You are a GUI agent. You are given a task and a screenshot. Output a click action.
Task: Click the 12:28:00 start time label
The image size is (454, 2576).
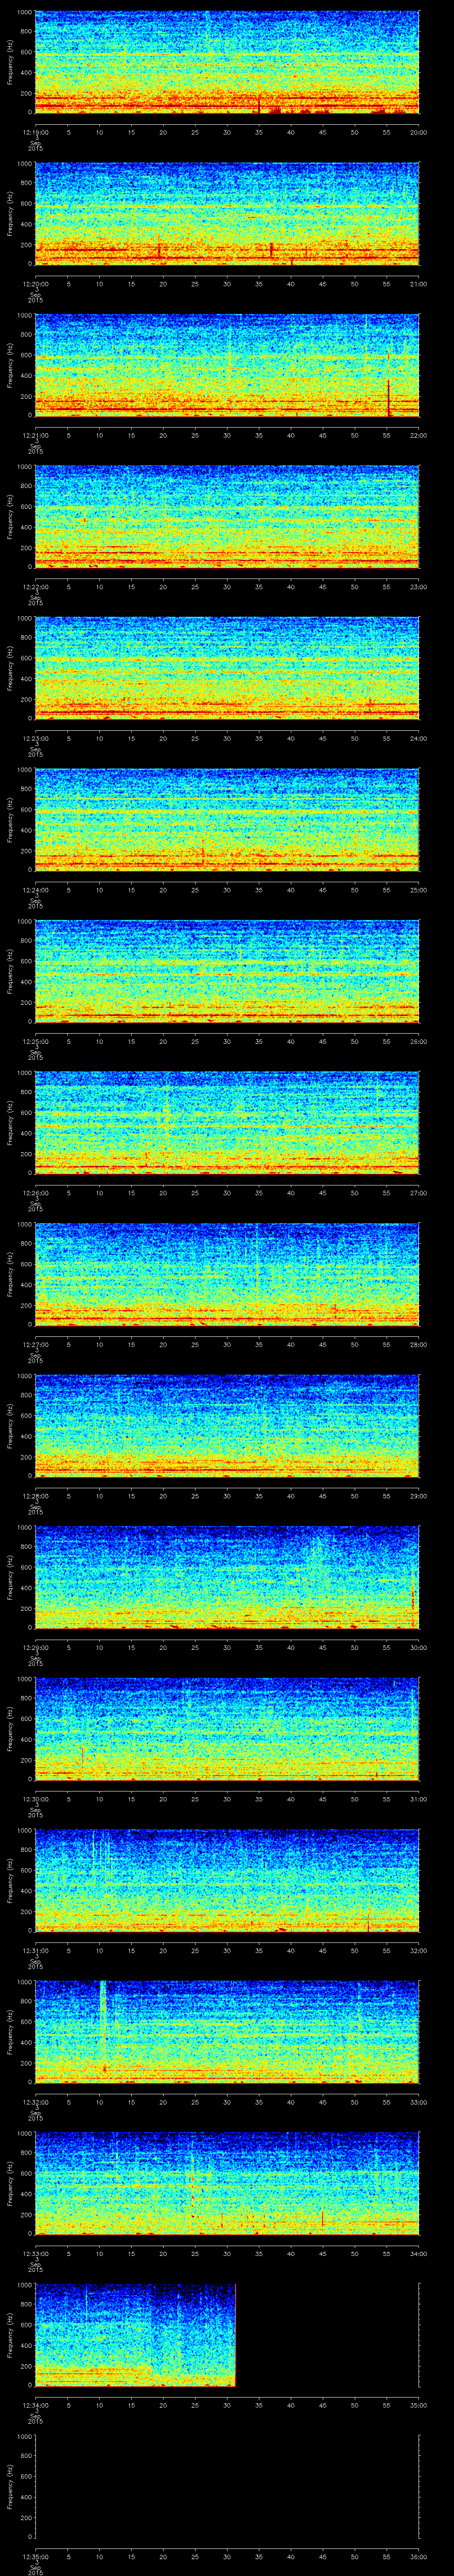[x=35, y=1495]
